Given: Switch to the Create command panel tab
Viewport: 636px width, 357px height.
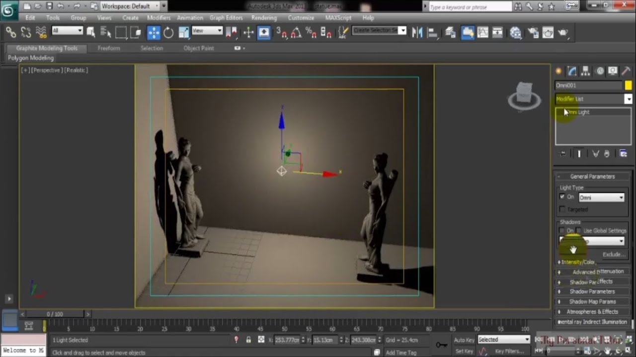Looking at the screenshot, I should (559, 71).
